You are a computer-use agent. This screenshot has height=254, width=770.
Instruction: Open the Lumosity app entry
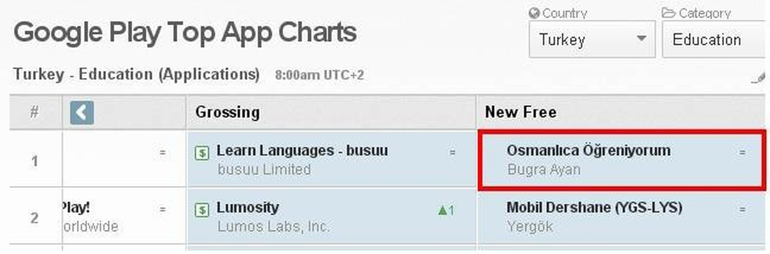[248, 208]
